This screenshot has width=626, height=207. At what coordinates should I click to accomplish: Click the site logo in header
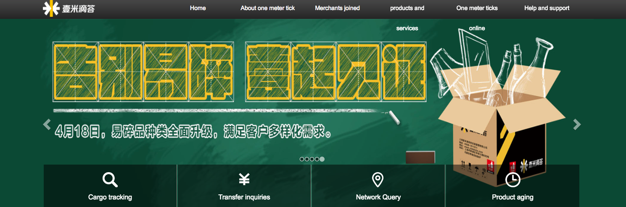pos(69,8)
